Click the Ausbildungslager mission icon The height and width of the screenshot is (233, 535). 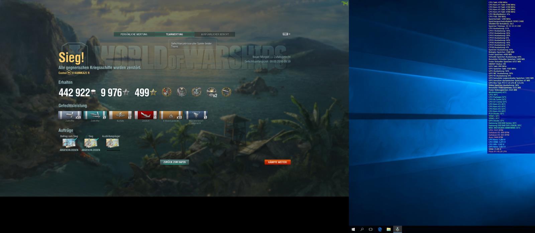coord(113,143)
